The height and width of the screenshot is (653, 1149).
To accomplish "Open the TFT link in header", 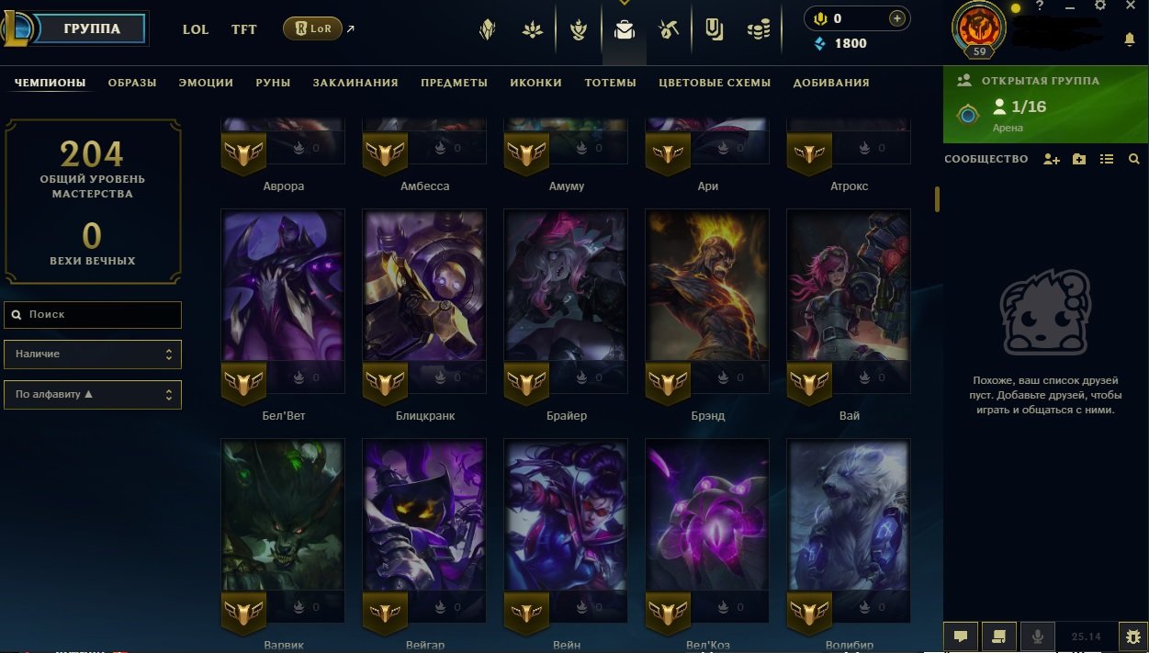I will [244, 29].
